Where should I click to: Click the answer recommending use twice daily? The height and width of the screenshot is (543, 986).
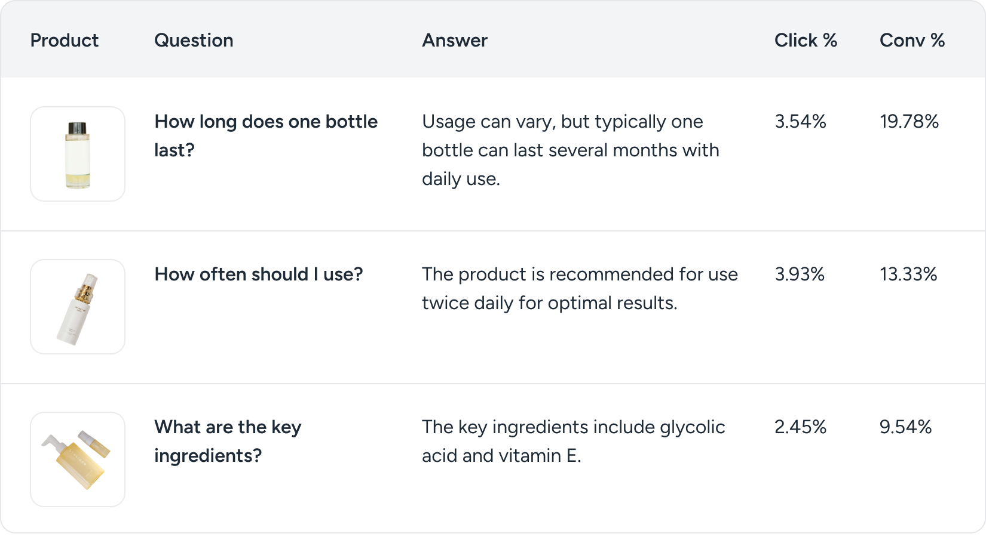(580, 288)
